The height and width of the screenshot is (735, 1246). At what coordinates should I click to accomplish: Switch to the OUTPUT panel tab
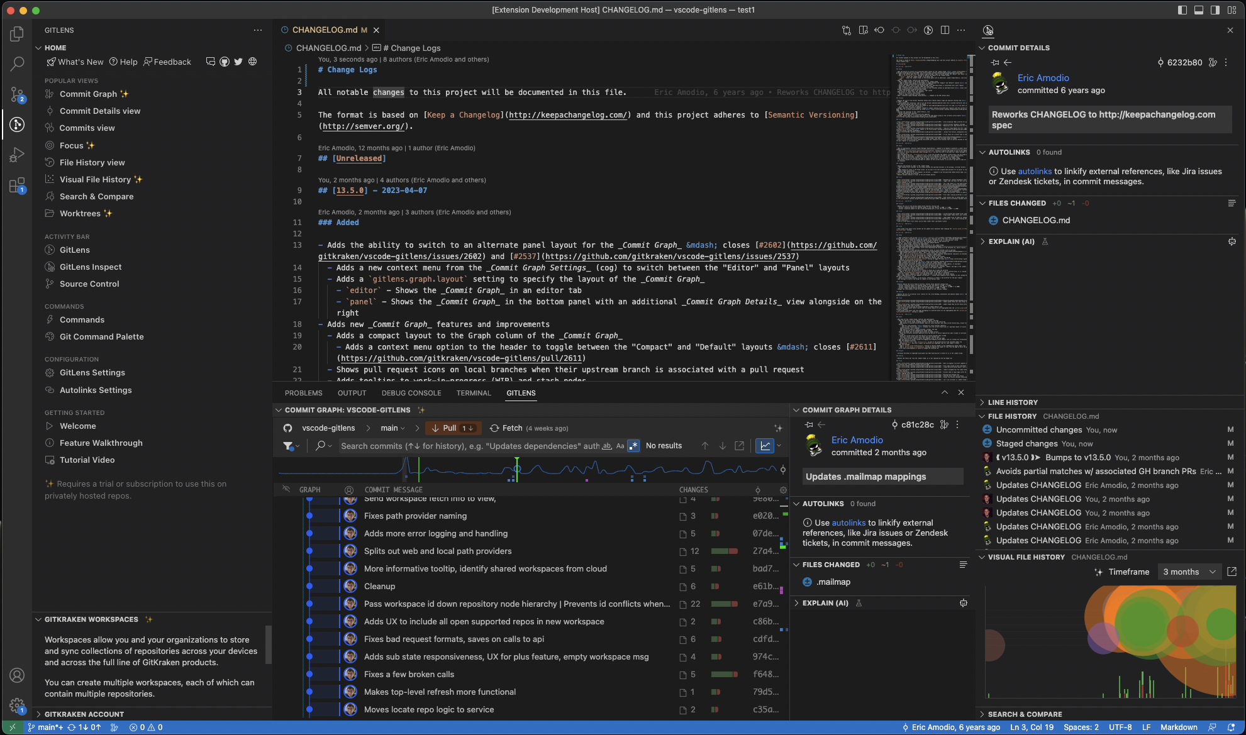point(352,393)
